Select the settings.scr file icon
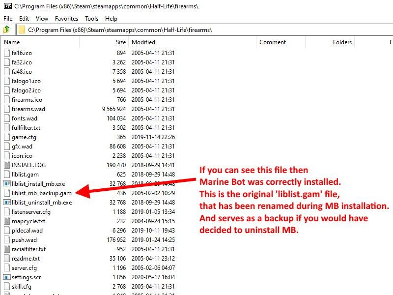 [x=7, y=277]
